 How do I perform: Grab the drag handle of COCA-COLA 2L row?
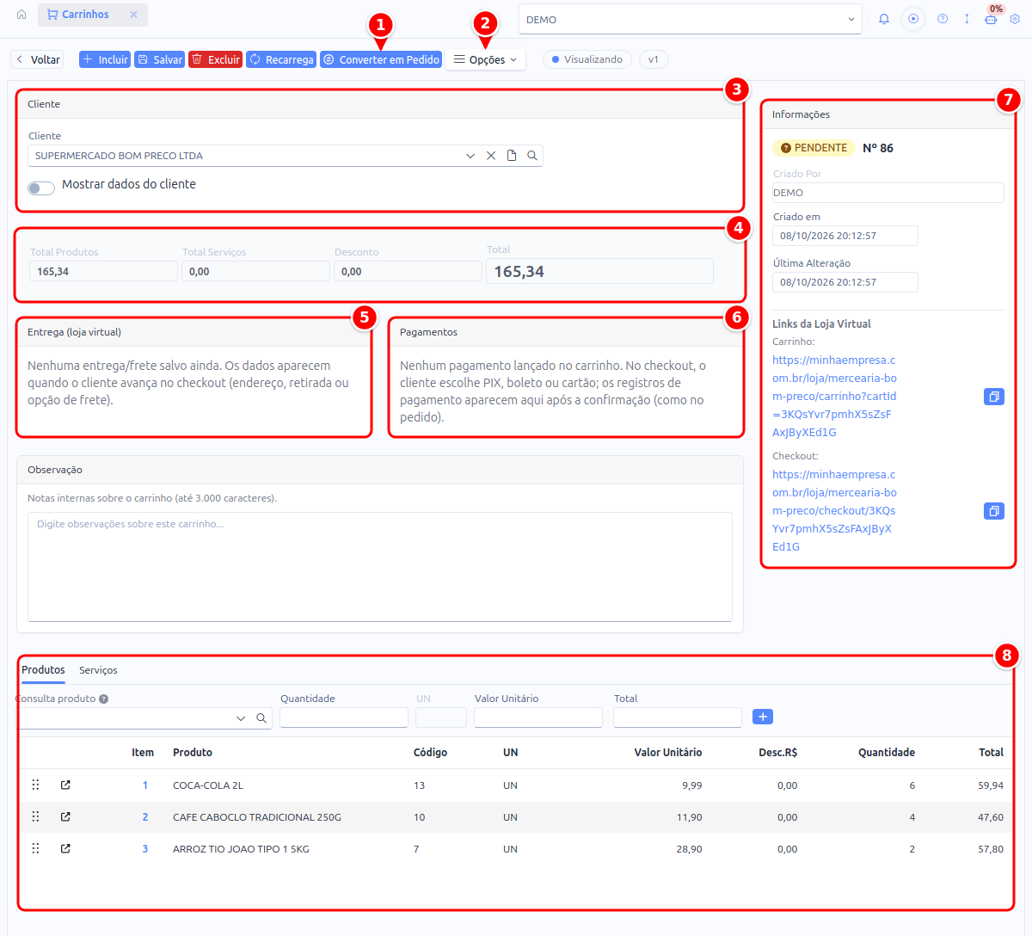35,785
